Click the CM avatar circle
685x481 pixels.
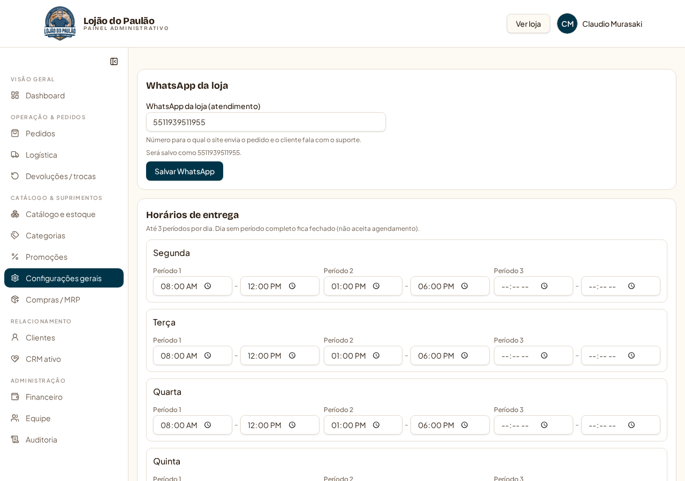click(567, 24)
